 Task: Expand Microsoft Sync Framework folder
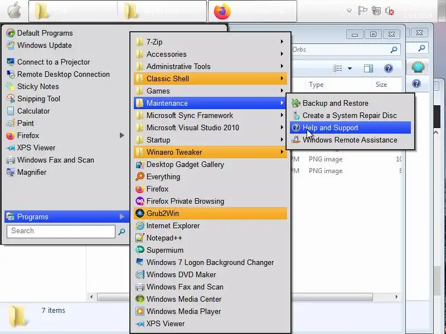(211, 115)
